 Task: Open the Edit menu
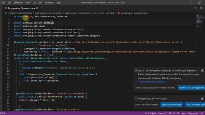click(9, 3)
